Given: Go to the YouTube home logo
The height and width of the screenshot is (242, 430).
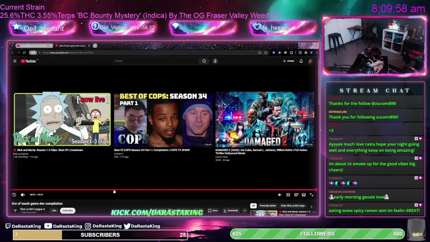Looking at the screenshot, I should [x=29, y=61].
